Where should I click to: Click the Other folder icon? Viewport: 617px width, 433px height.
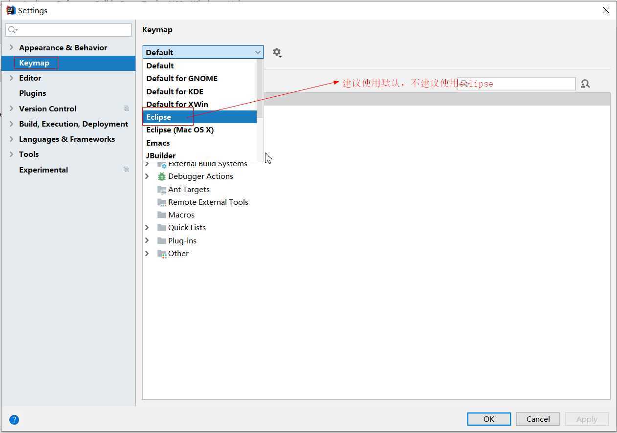coord(162,254)
